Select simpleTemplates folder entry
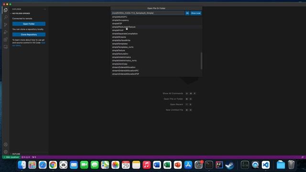 tap(156, 43)
